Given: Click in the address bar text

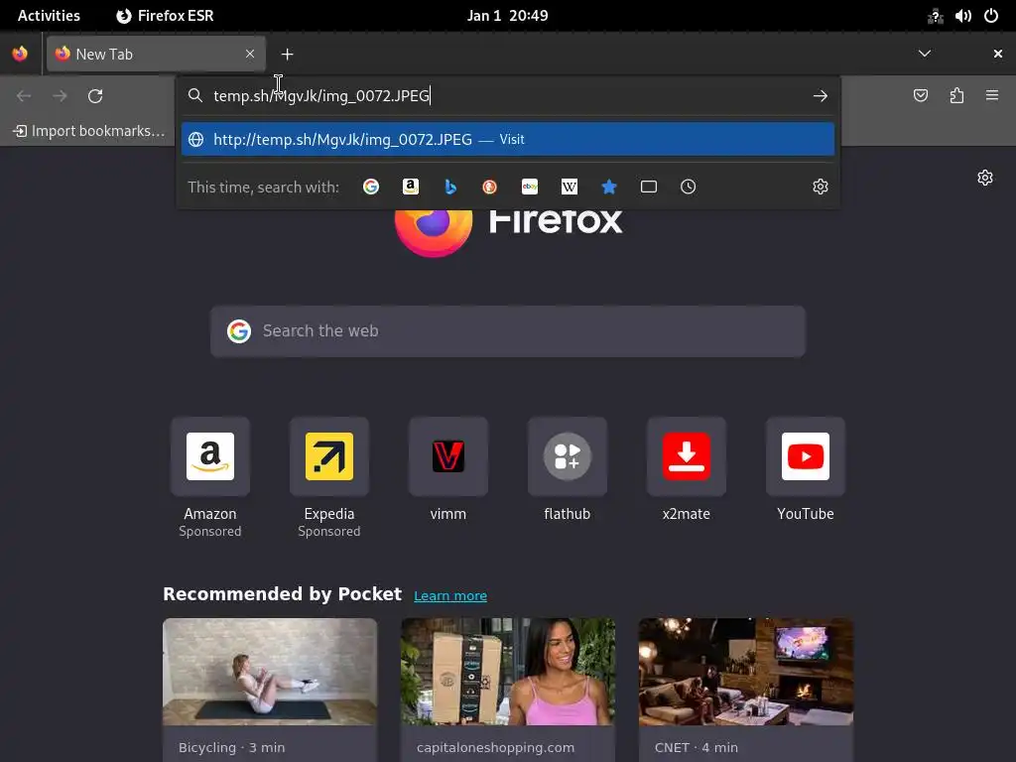Looking at the screenshot, I should (321, 96).
